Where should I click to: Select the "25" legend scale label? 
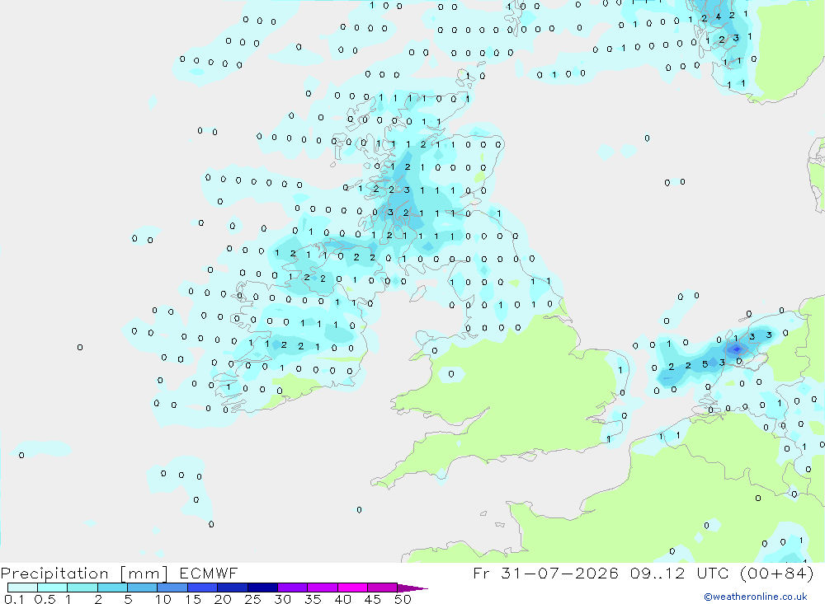252,599
